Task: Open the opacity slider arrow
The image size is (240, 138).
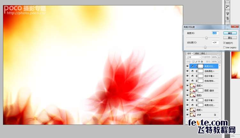Action: [219, 57]
